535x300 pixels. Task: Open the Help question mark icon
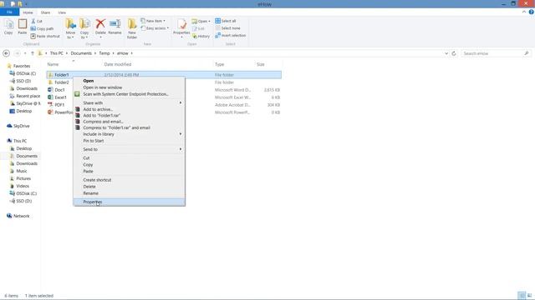point(532,12)
